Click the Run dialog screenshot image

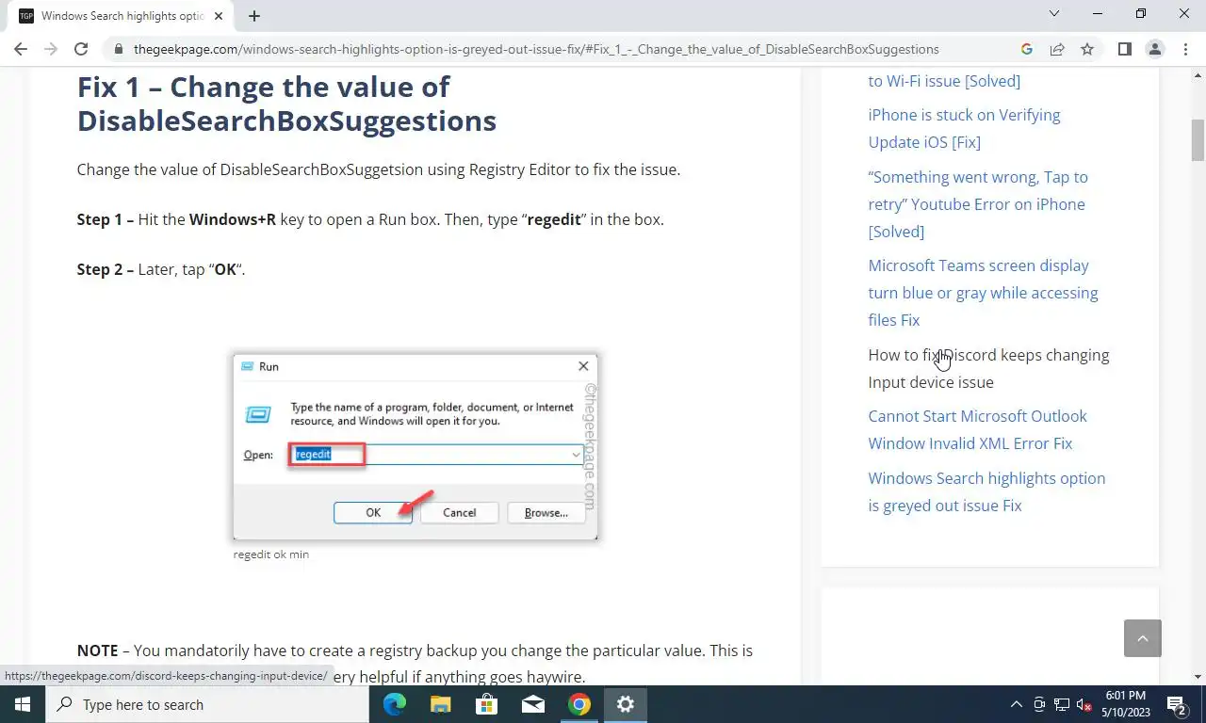(416, 446)
